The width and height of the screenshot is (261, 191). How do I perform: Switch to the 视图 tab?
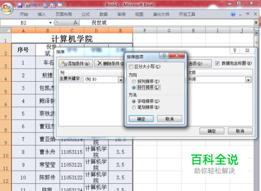pos(139,15)
